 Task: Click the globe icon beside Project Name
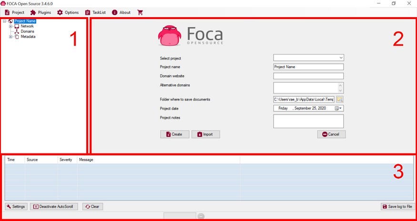coord(10,21)
